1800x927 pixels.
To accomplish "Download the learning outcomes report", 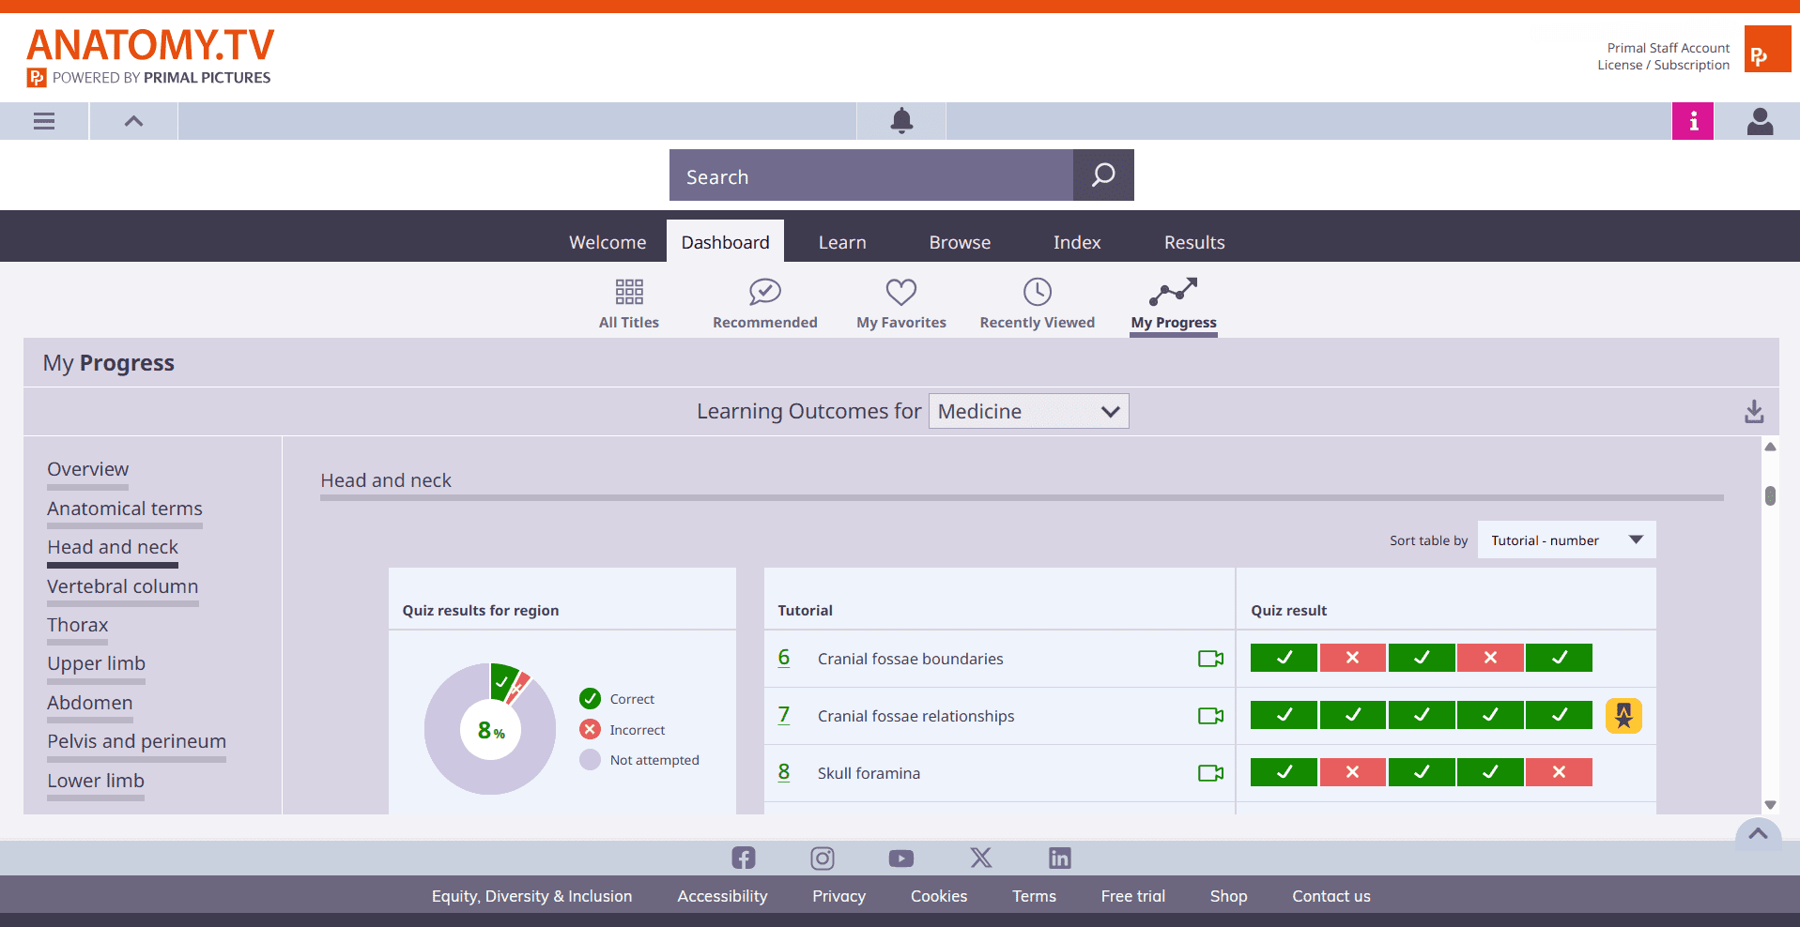I will coord(1753,411).
